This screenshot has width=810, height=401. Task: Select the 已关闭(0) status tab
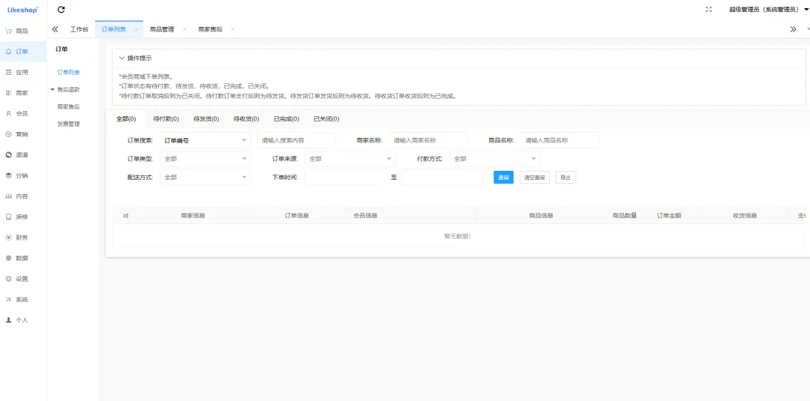326,118
